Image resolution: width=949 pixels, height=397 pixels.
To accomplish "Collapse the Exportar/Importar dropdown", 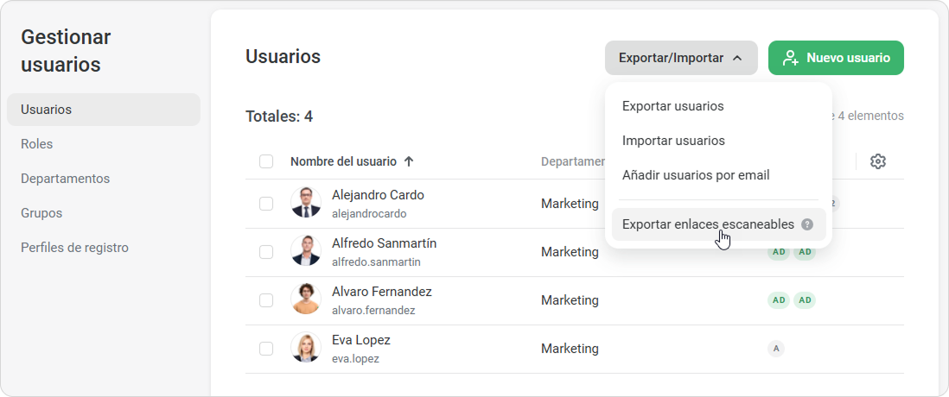I will (x=681, y=58).
